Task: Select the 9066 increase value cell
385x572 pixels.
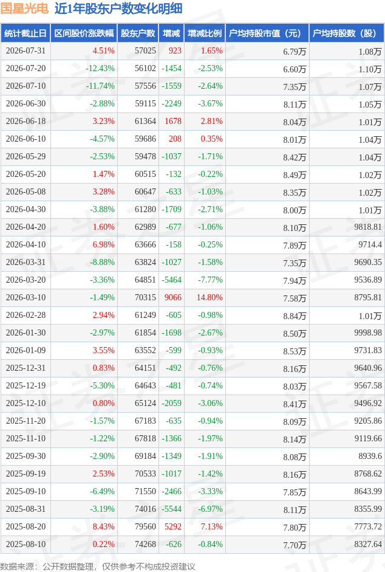Action: point(173,297)
